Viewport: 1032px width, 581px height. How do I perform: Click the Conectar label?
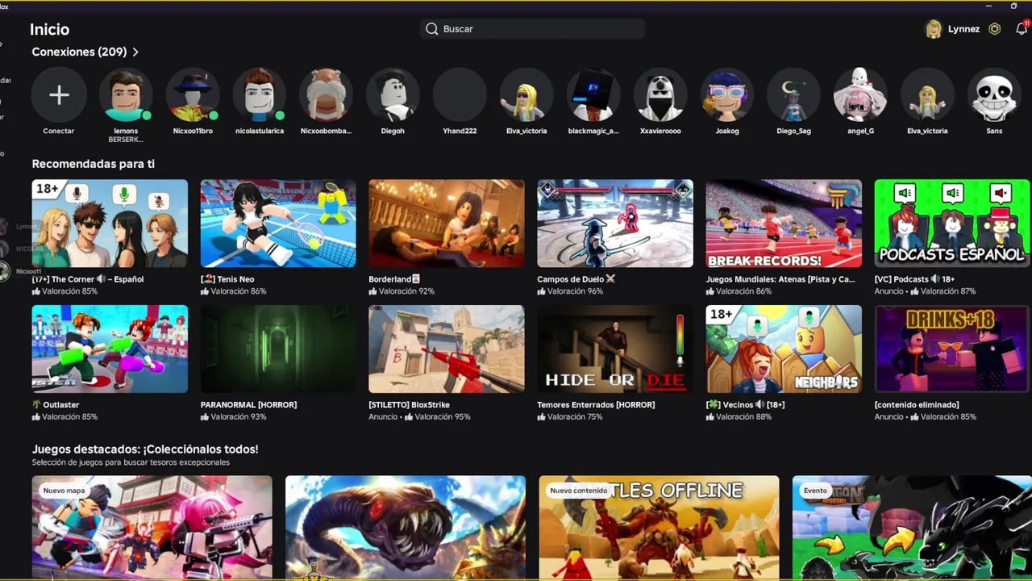point(59,131)
